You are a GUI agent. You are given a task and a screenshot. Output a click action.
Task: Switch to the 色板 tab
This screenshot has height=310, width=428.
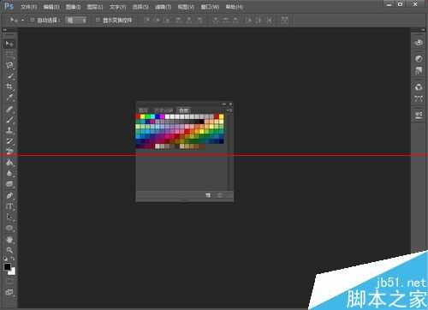184,110
